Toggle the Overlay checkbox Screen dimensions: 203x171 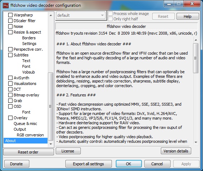[10, 118]
